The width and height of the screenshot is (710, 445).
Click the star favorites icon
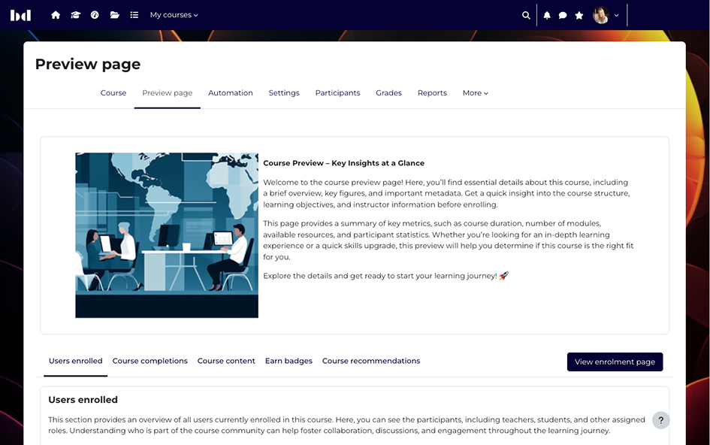pos(579,15)
